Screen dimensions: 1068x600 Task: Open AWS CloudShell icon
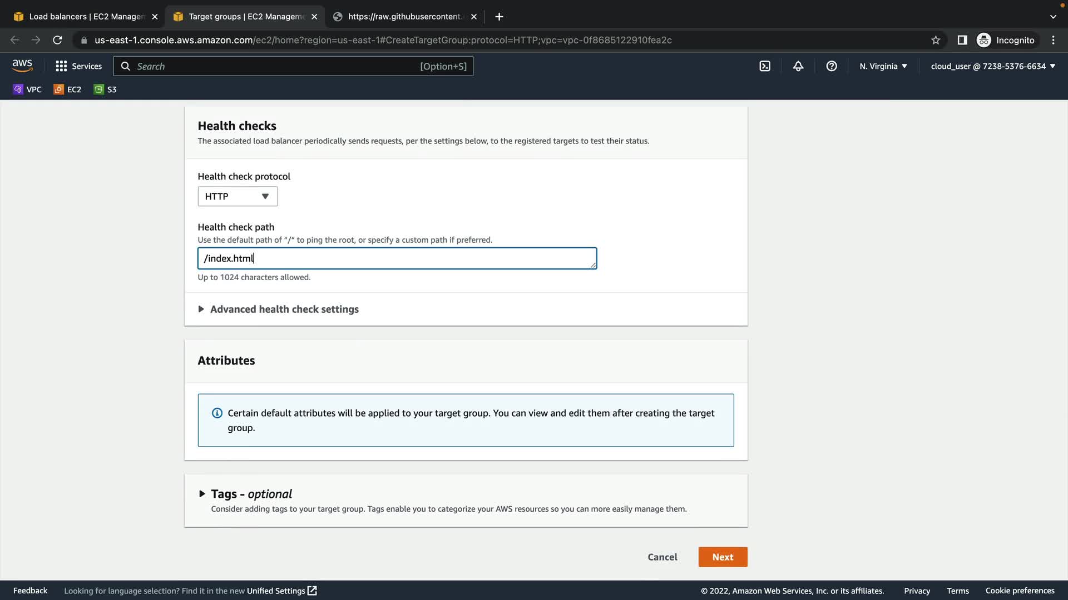[765, 66]
